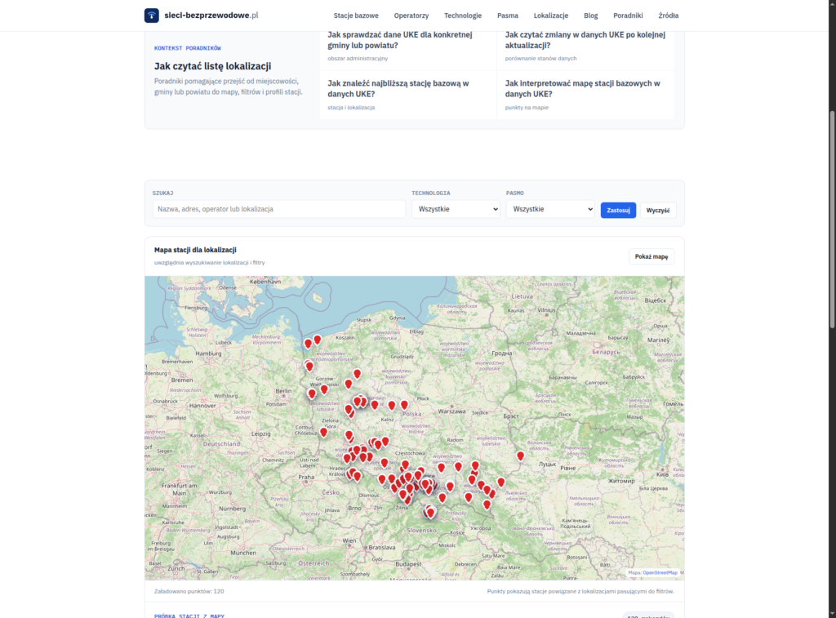Select the map marker near Cottbus

tap(323, 433)
